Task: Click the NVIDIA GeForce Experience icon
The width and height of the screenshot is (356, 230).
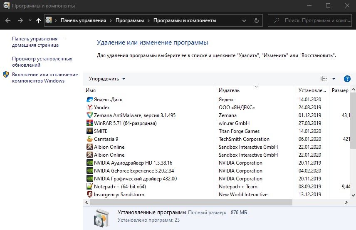Action: (90, 170)
